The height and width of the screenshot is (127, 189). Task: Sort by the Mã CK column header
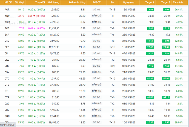[x=8, y=2]
